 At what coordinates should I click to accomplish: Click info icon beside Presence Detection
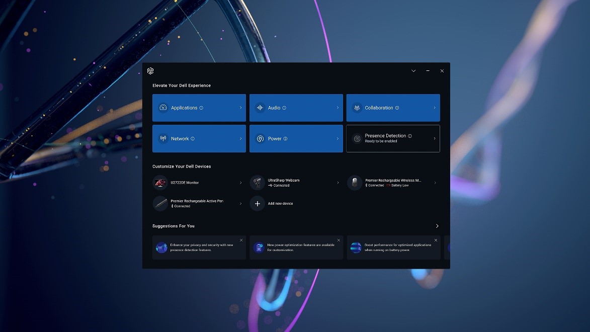pyautogui.click(x=410, y=136)
